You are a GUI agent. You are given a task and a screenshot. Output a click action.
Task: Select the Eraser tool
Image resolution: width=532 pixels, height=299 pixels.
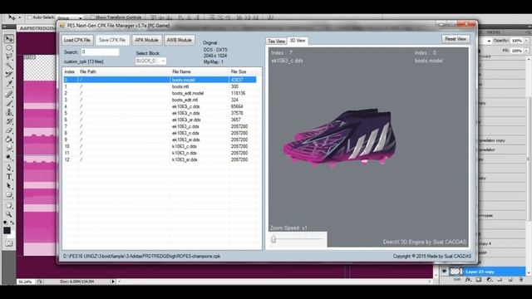coord(9,130)
